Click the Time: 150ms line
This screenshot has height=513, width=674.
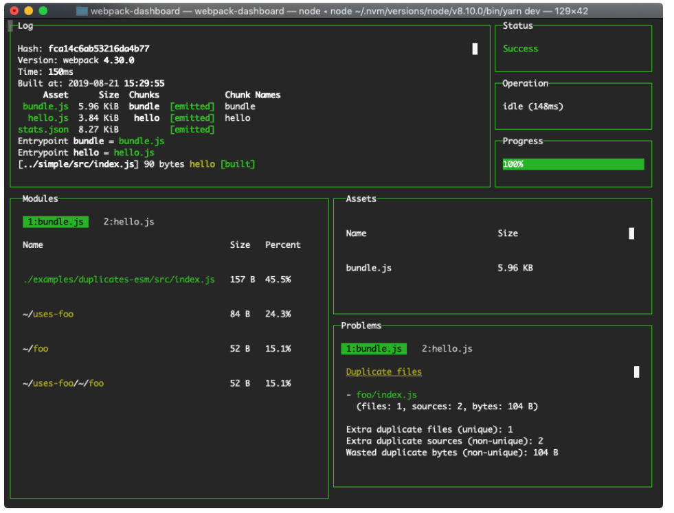pos(45,72)
